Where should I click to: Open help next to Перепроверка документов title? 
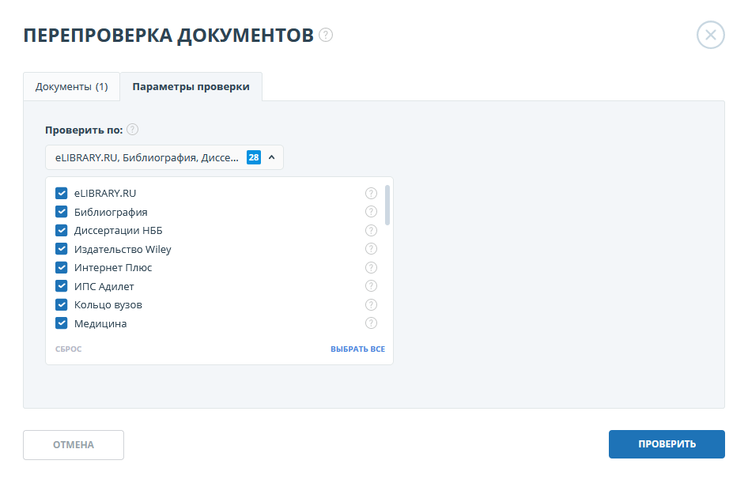[x=326, y=35]
